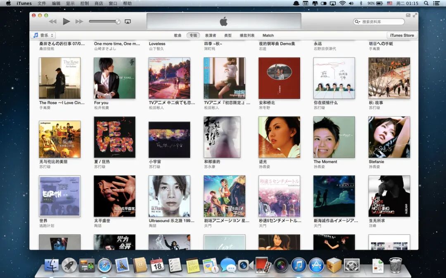
Task: Select the 安和桥北 album artwork
Action: (279, 78)
